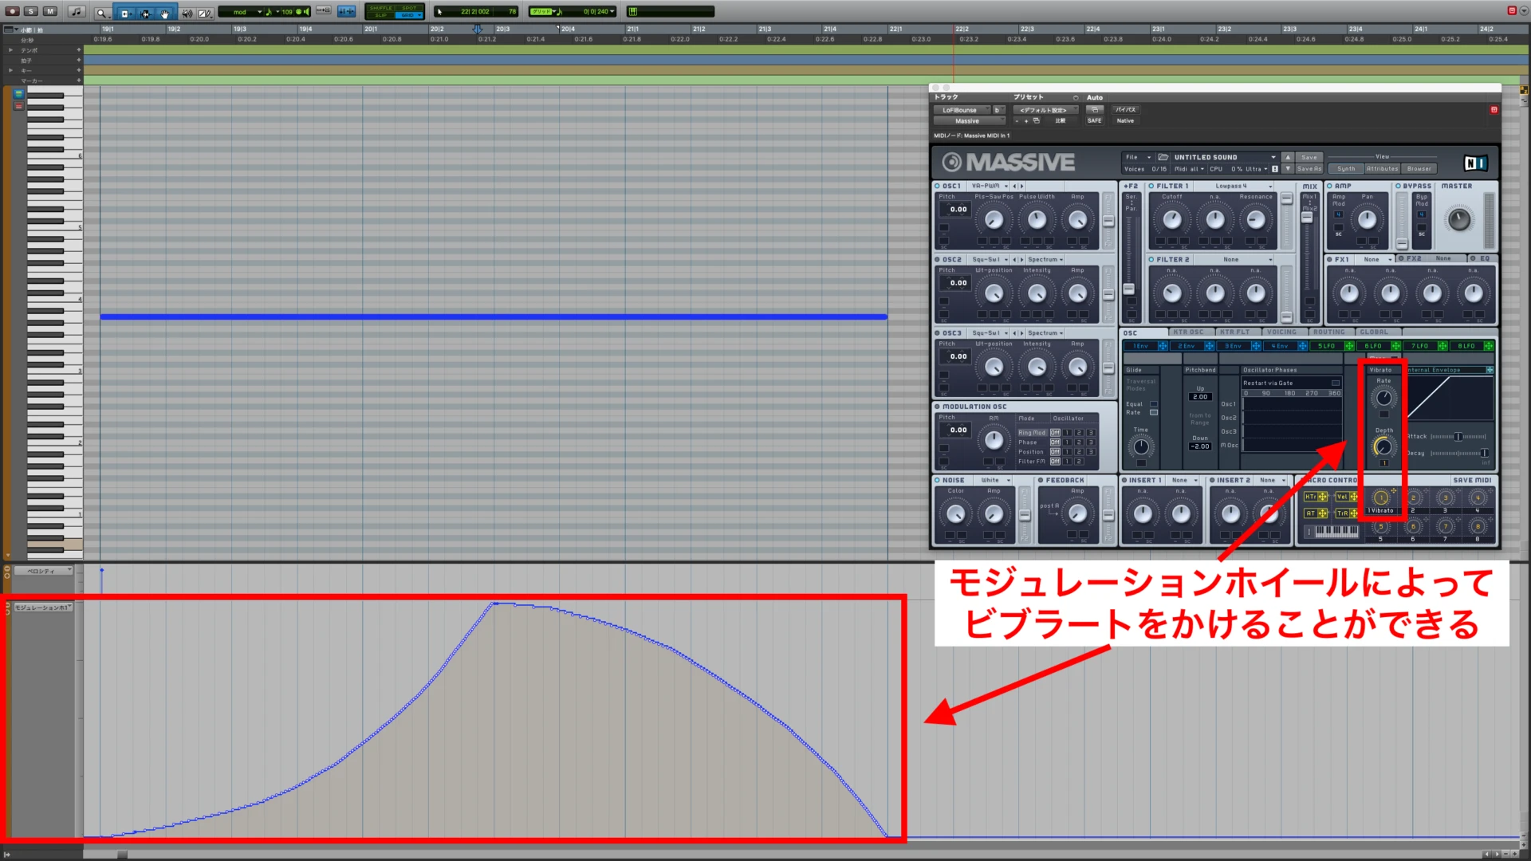The width and height of the screenshot is (1531, 861).
Task: Open the LoFiBounse track selector
Action: pyautogui.click(x=962, y=110)
